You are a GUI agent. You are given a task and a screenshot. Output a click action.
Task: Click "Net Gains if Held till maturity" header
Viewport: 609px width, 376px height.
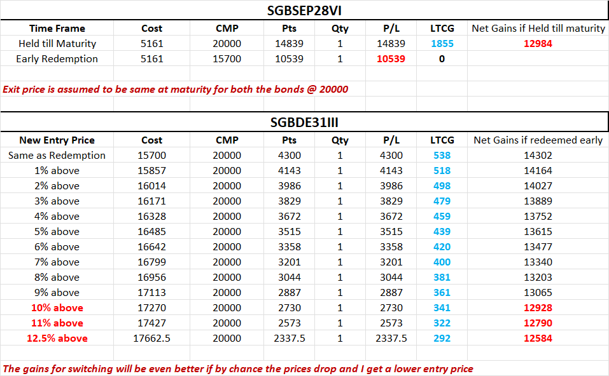[x=538, y=29]
